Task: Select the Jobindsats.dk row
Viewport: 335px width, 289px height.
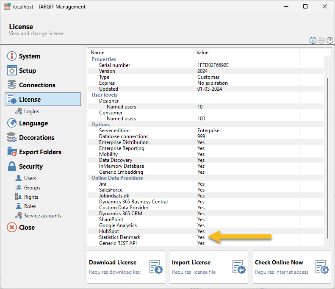Action: click(205, 196)
